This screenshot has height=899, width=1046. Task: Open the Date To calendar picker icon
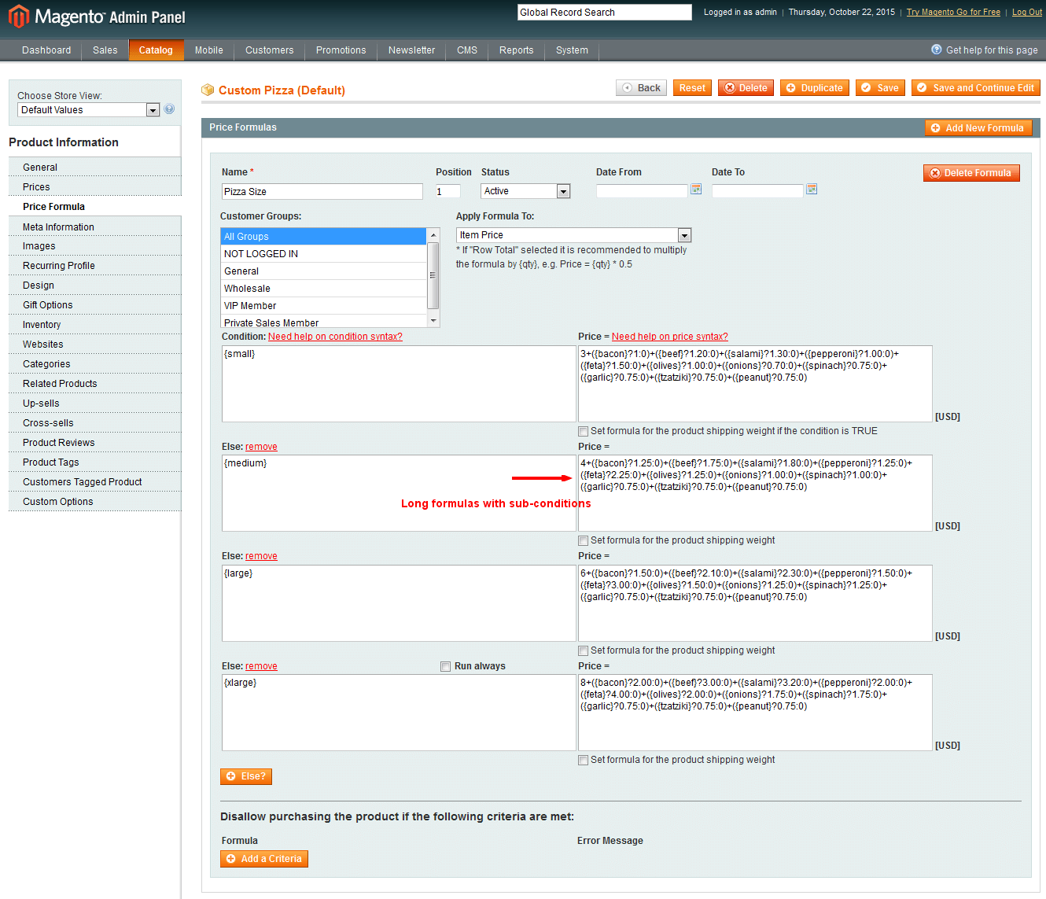(812, 190)
